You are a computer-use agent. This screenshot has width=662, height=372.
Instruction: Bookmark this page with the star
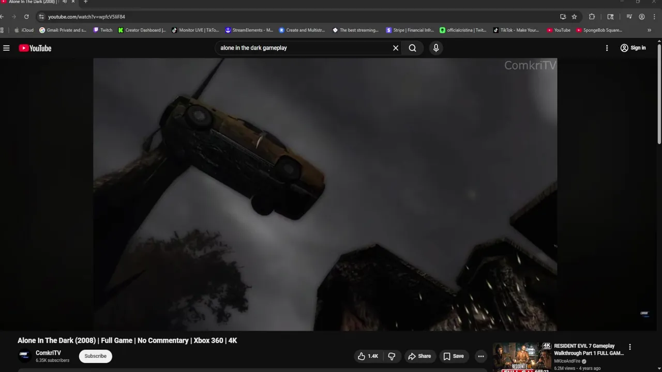[x=574, y=17]
